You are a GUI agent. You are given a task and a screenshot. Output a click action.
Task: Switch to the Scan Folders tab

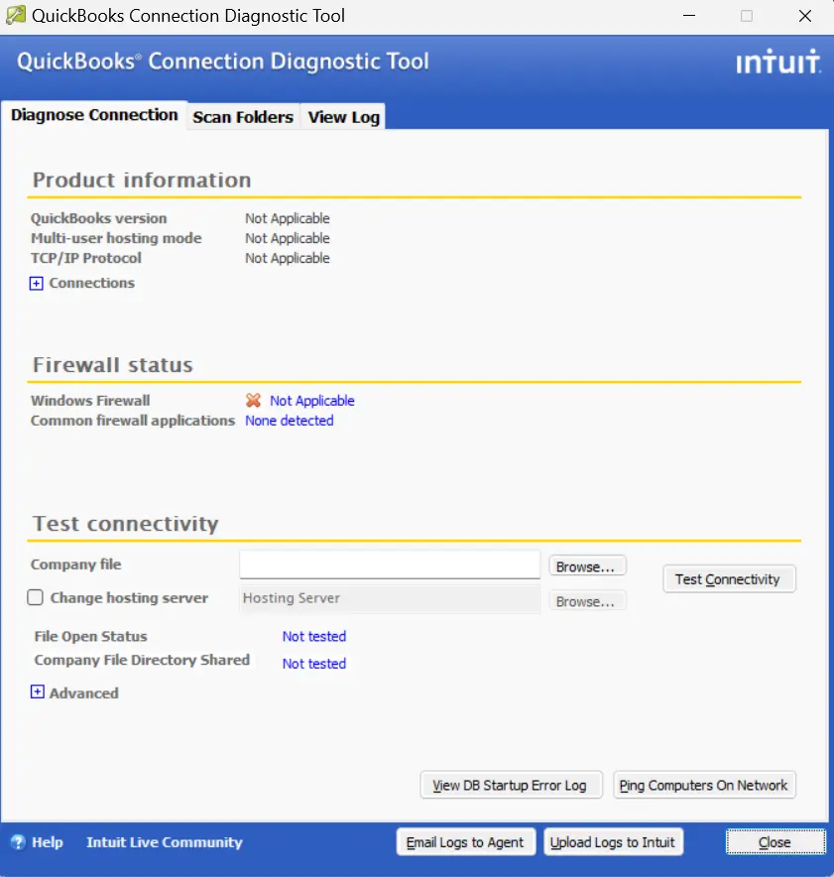242,116
